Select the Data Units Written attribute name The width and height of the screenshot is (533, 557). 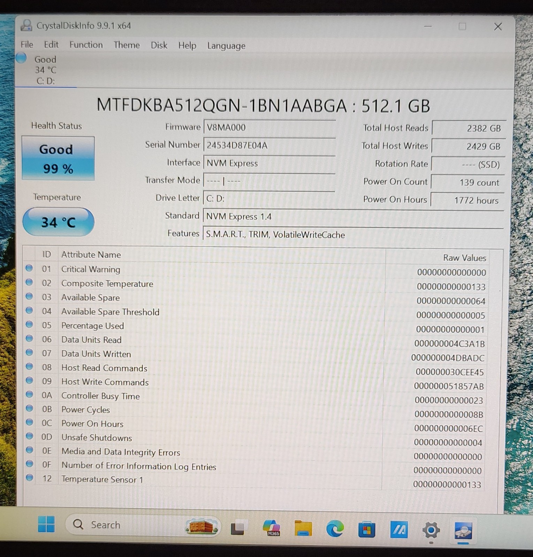coord(96,354)
